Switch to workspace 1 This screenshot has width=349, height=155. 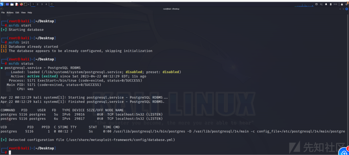33,4
